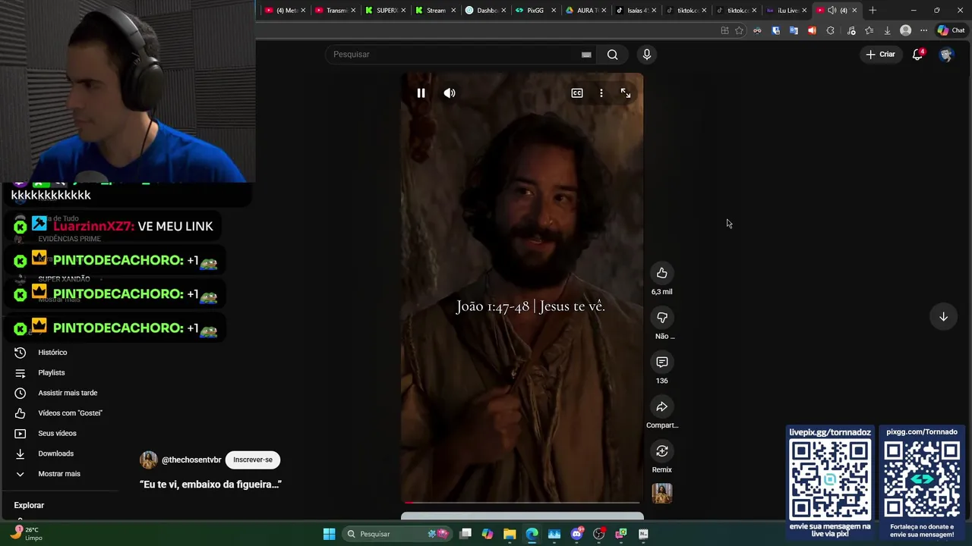Switch to the iLu Live browser tab
The image size is (972, 546).
click(x=786, y=10)
